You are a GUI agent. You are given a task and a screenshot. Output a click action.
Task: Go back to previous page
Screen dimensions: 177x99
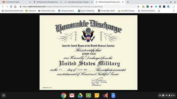point(3,7)
